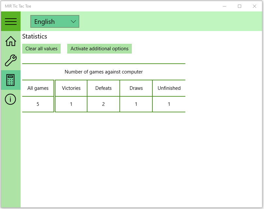
Task: Open the hamburger navigation menu
Action: pyautogui.click(x=11, y=21)
